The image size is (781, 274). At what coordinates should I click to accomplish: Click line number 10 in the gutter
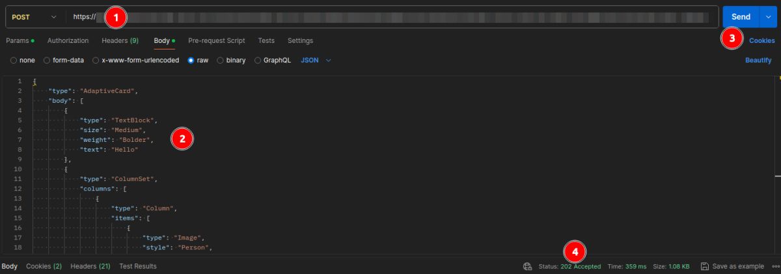(18, 169)
